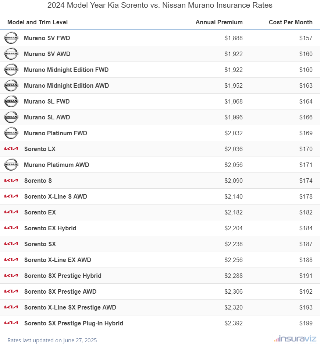Click Nissan logo beside Murano SV AWD
Screen dimensions: 320x346
pyautogui.click(x=11, y=54)
